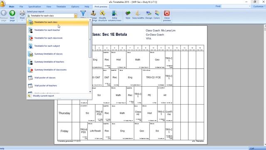
Task: Open the Design tool
Action: point(149,15)
